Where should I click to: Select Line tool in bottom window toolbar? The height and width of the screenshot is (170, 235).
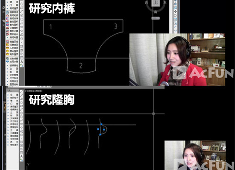21,92
